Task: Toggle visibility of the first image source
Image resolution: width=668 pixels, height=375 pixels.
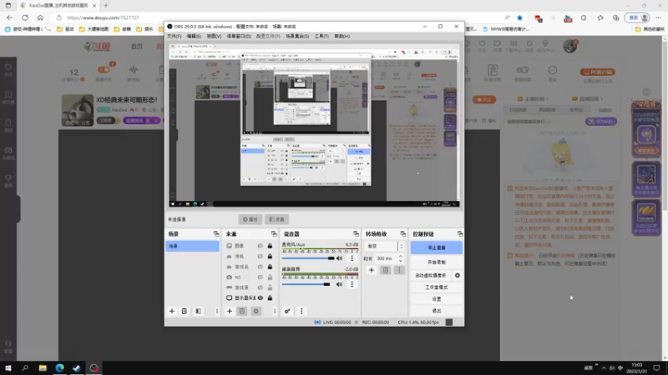Action: pyautogui.click(x=261, y=246)
